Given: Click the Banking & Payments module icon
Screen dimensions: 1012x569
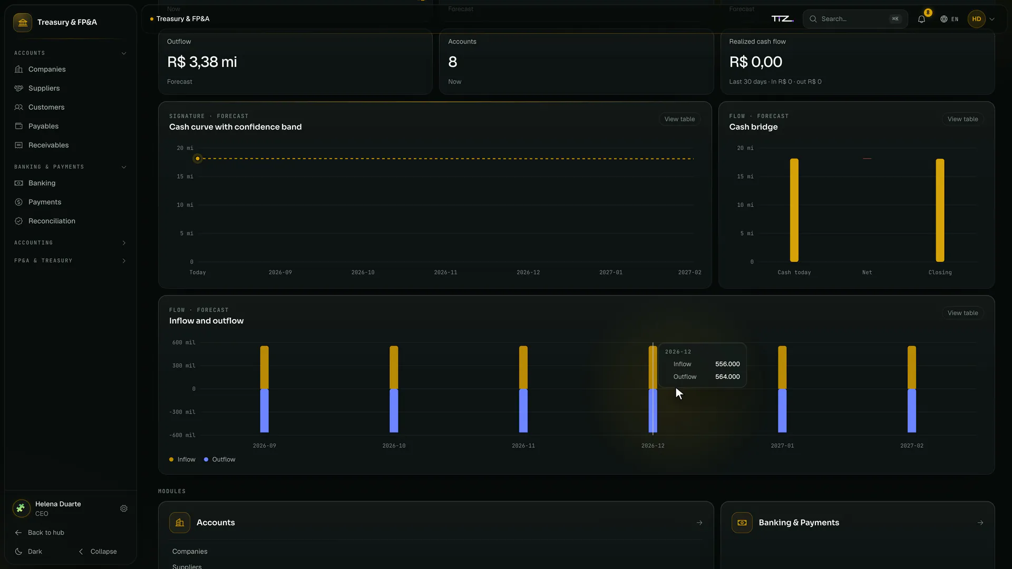Looking at the screenshot, I should click(742, 523).
